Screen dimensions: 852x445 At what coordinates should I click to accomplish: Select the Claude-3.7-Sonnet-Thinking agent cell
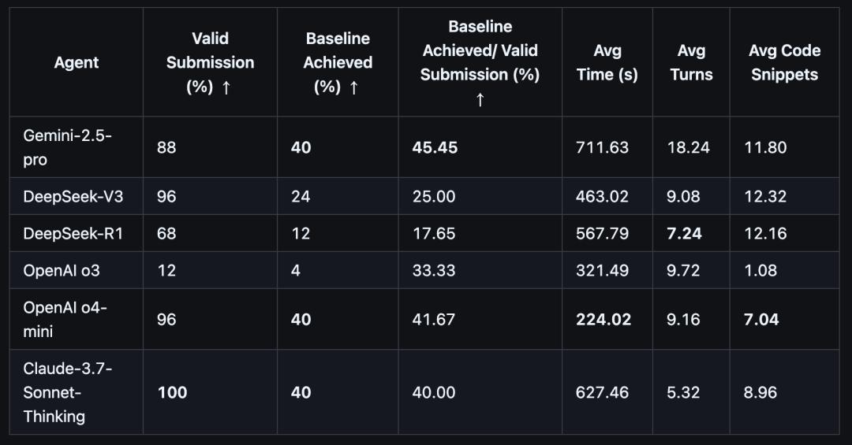[x=76, y=391]
